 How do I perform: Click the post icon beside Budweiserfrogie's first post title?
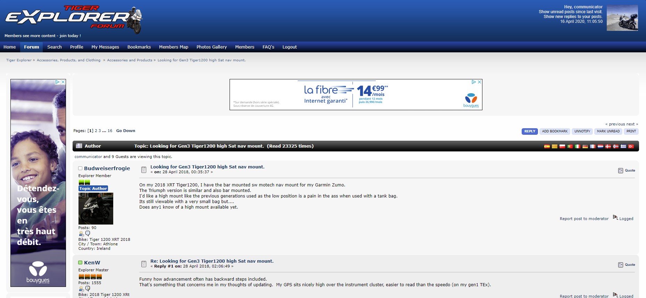tap(144, 169)
